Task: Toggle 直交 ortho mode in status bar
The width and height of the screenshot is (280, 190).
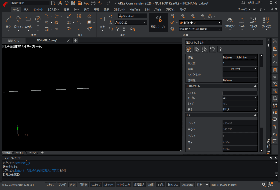Action: [x=72, y=185]
